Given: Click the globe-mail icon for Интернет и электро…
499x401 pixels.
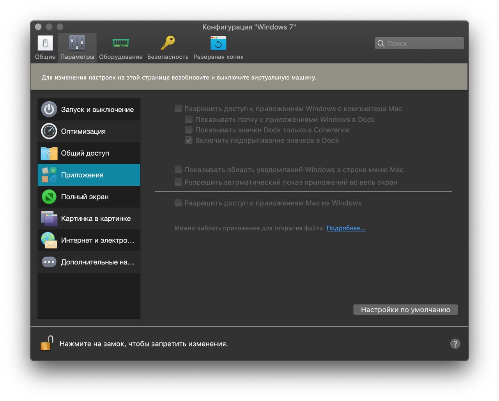Looking at the screenshot, I should coord(49,240).
